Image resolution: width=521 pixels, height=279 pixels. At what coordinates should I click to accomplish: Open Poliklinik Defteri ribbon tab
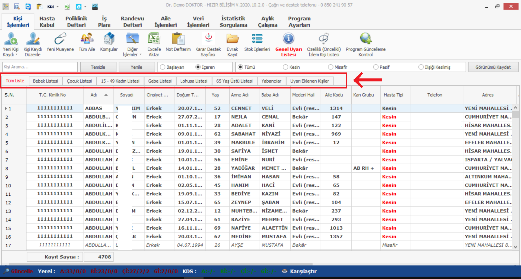76,22
